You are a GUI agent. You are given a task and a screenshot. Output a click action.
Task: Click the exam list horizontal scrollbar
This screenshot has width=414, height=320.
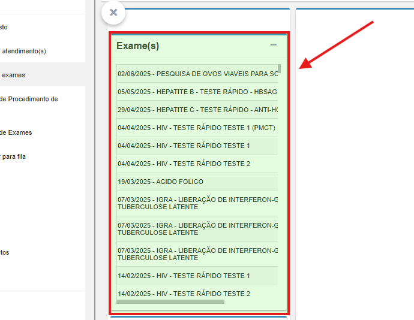(170, 302)
